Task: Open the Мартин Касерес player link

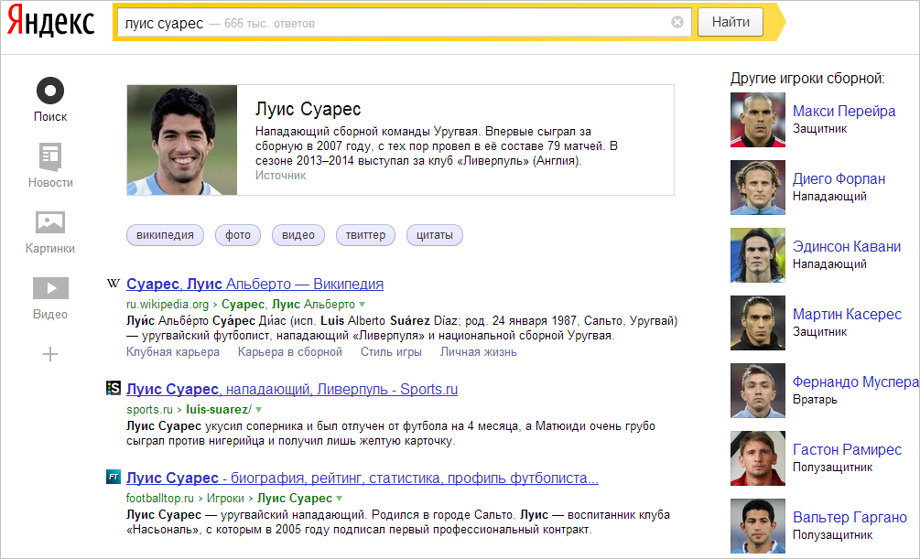Action: [x=847, y=315]
